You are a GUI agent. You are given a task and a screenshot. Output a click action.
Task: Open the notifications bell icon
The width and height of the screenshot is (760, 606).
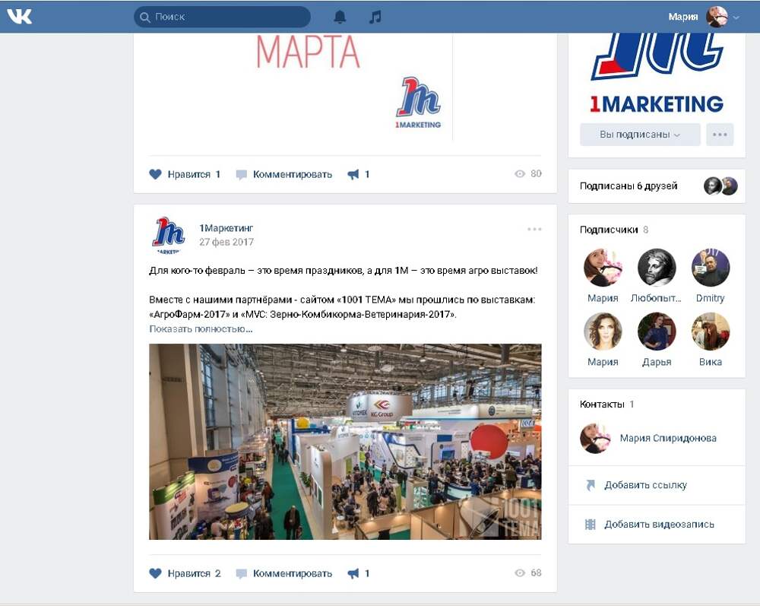(340, 17)
